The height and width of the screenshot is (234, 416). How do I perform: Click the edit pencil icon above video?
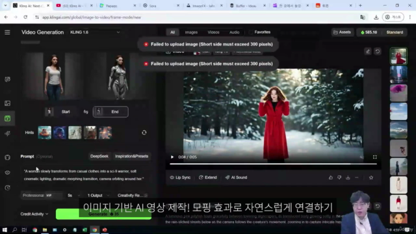click(368, 51)
